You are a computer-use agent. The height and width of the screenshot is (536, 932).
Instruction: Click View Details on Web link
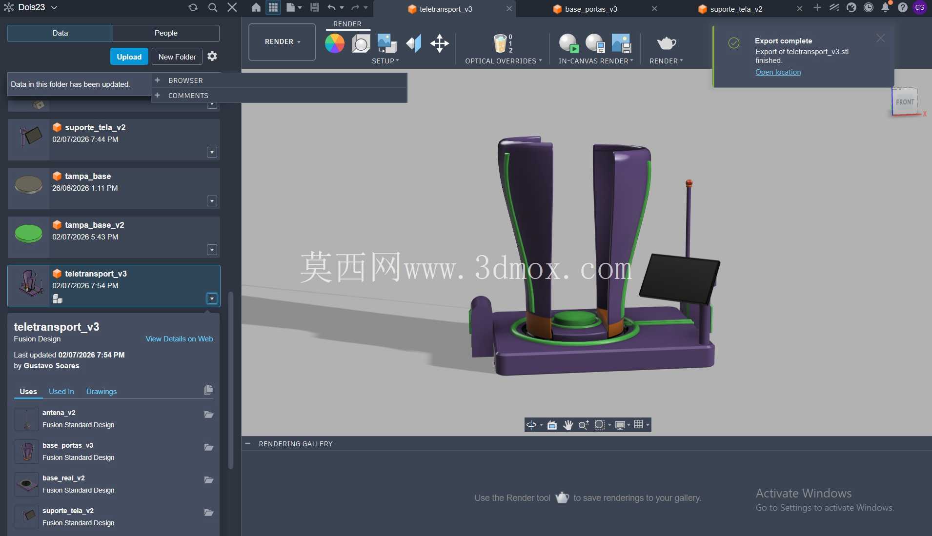179,339
